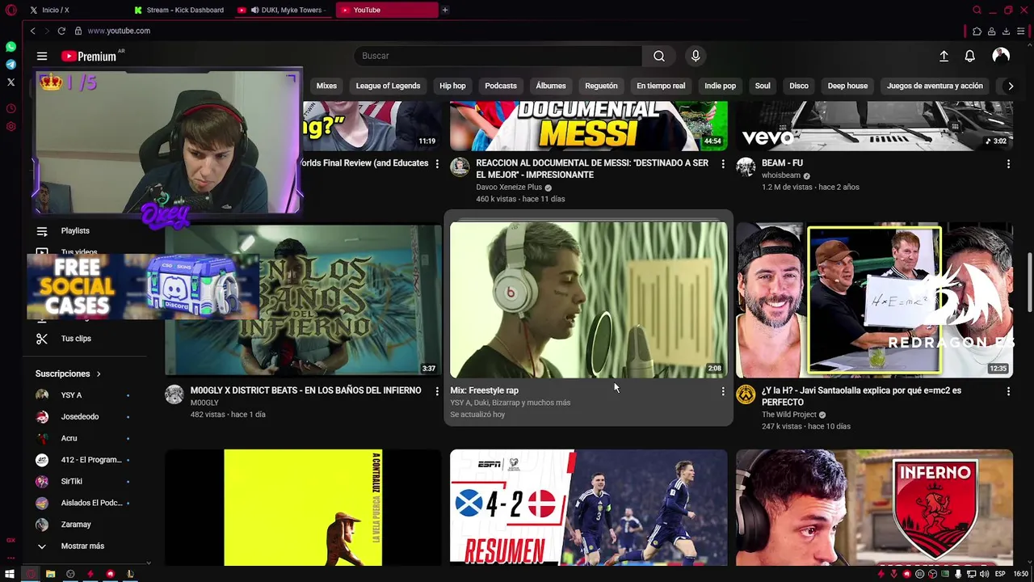Click the tab search magnifier icon
Image resolution: width=1034 pixels, height=582 pixels.
tap(977, 10)
